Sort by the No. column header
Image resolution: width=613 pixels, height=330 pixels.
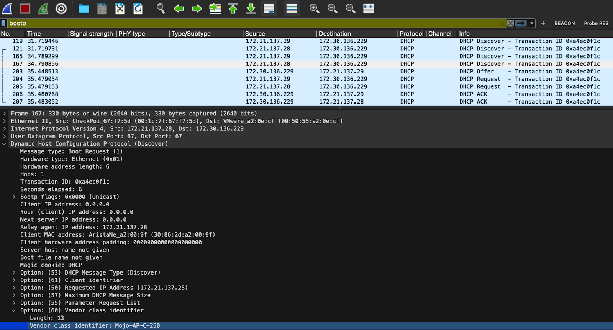(12, 34)
